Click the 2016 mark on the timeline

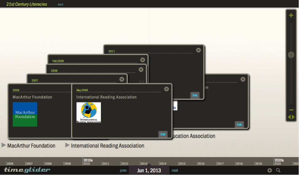(x=201, y=163)
